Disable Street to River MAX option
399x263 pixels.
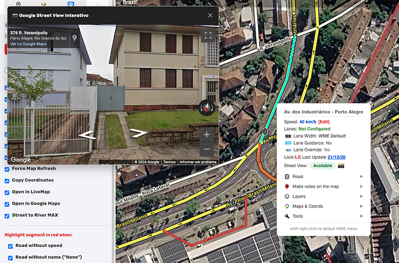point(7,216)
